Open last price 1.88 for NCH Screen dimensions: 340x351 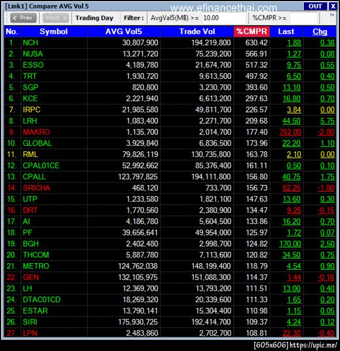294,43
